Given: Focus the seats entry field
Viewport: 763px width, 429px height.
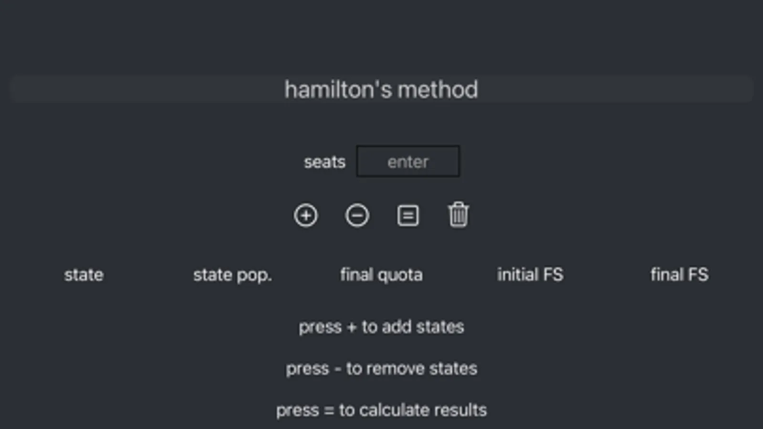Looking at the screenshot, I should point(408,162).
